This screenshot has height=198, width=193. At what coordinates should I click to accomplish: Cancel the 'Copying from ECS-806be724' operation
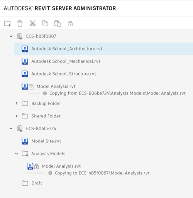(45, 93)
